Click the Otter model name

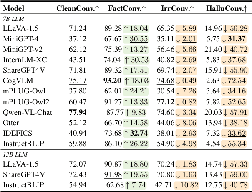[x=11, y=122]
